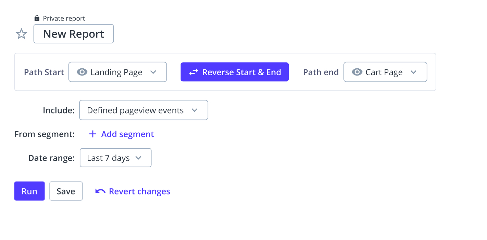Click the Reverse Start & End button
This screenshot has height=240, width=487.
235,72
